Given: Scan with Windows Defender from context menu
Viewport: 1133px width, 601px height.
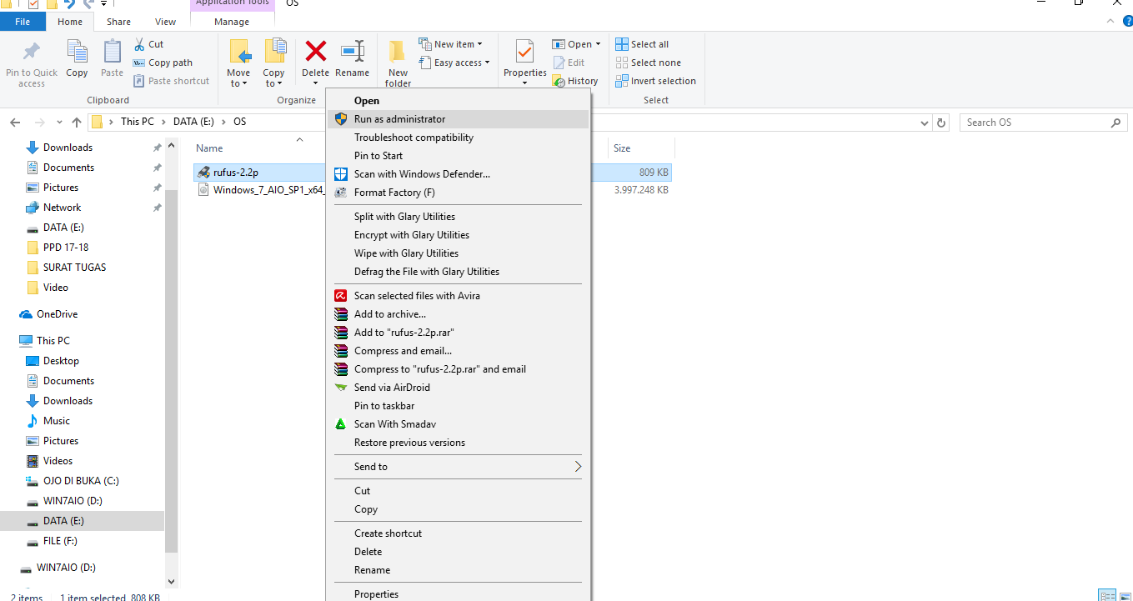Looking at the screenshot, I should 457,174.
